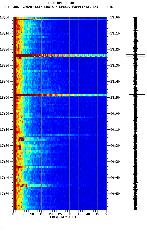Click the '35' frequency axis label
Screen dimensions: 147x231
point(79,214)
